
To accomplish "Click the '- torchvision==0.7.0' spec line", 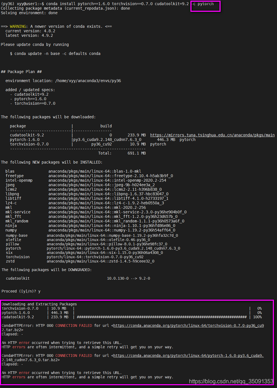I will click(x=33, y=103).
